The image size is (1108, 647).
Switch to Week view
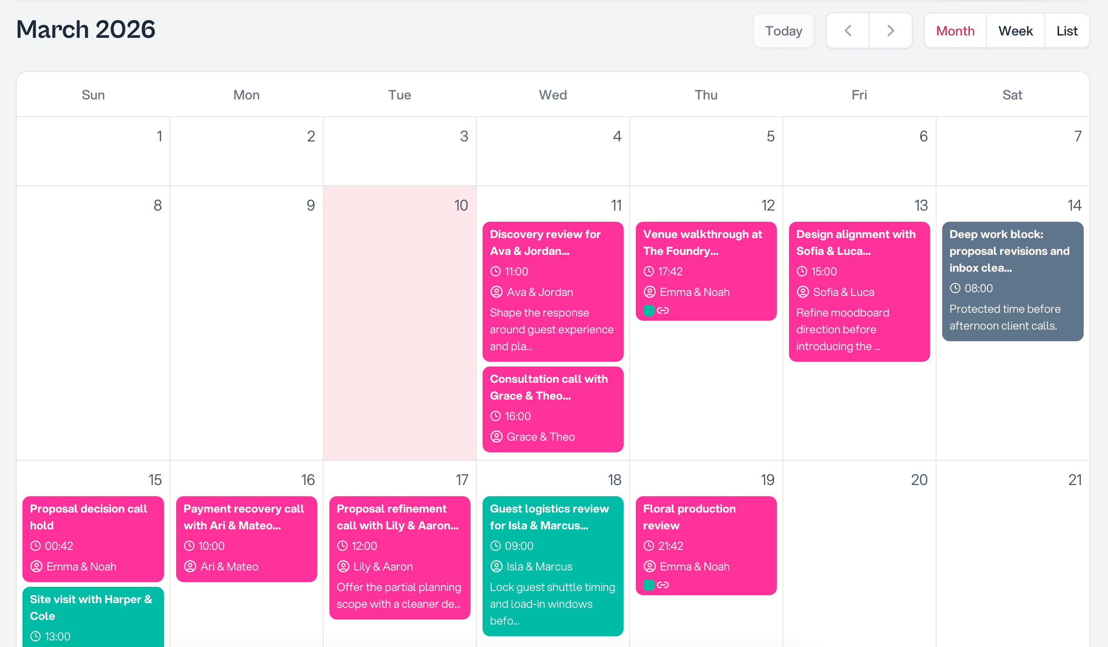(x=1015, y=30)
